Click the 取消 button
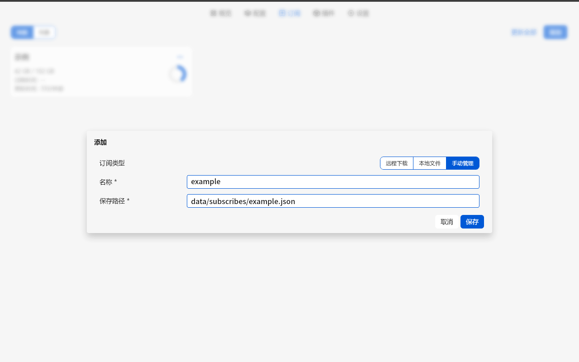 tap(447, 222)
